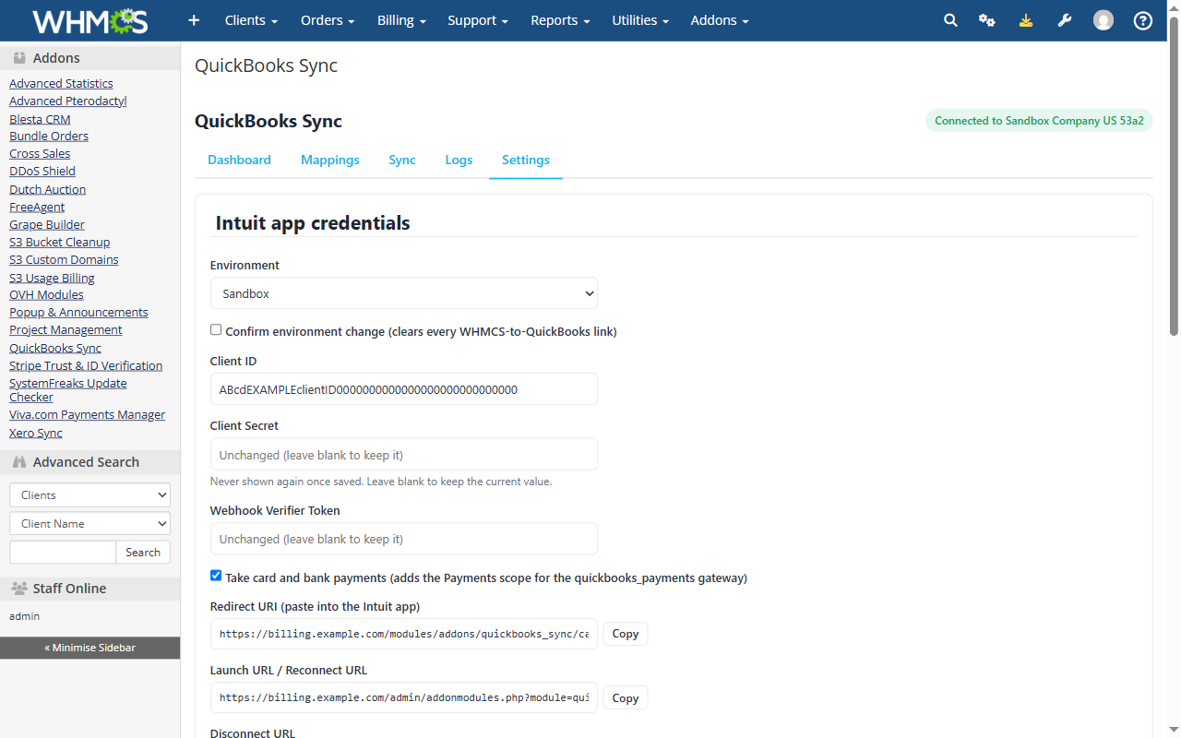
Task: Tick the Confirm environment change checkbox
Action: click(216, 329)
